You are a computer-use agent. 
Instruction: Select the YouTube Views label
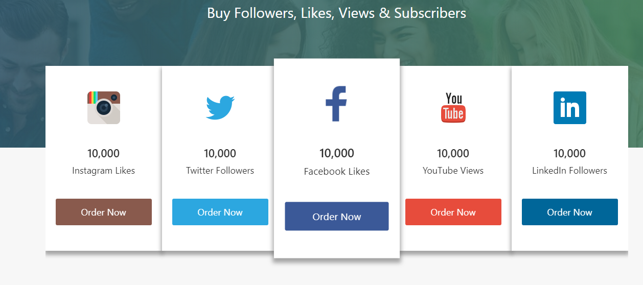(x=453, y=171)
